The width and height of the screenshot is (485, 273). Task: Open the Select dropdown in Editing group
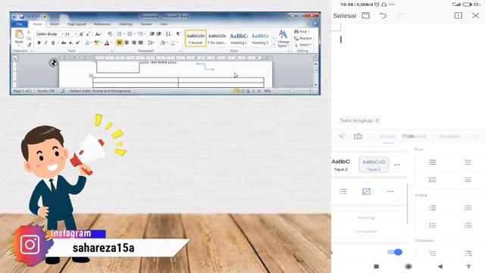click(303, 45)
